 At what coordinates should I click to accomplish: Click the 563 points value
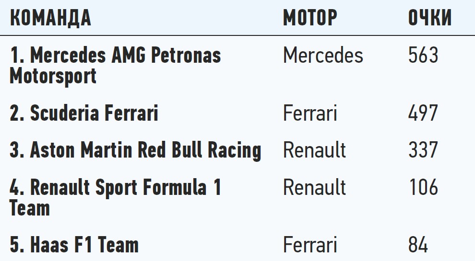click(423, 56)
